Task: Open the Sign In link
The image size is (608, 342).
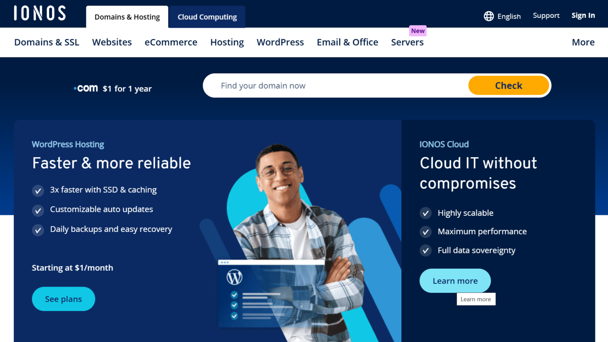Action: 583,15
